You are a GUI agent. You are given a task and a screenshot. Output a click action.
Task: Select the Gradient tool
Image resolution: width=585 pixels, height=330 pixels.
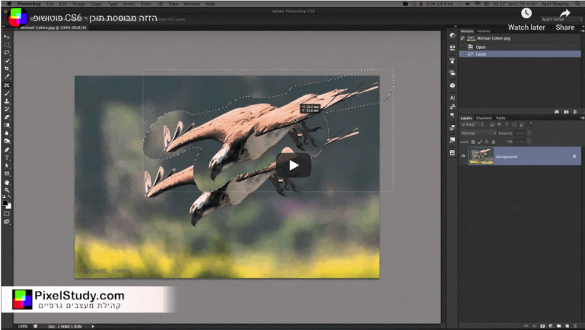pyautogui.click(x=7, y=125)
